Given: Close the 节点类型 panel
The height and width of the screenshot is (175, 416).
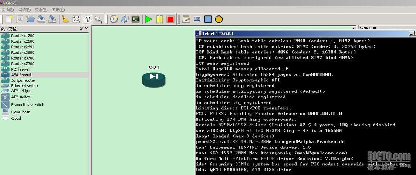Looking at the screenshot, I should tap(86, 28).
